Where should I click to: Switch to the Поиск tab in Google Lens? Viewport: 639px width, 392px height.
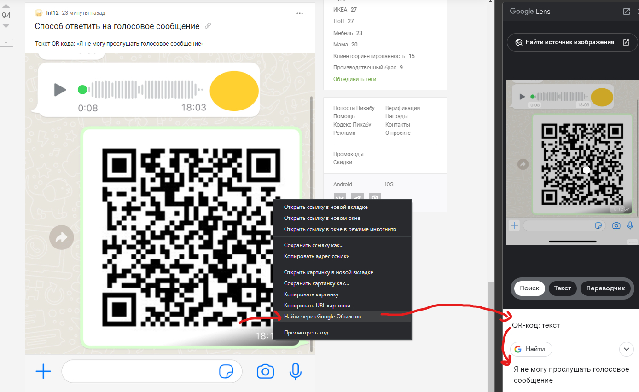(529, 288)
